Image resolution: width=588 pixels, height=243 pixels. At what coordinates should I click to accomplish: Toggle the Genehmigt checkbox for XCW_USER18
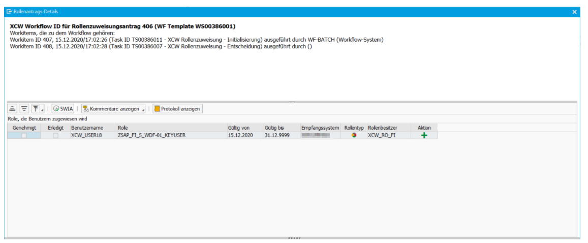24,136
